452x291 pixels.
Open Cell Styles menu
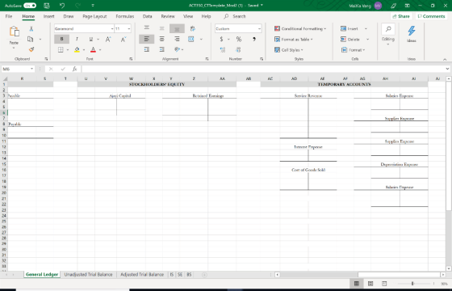[289, 50]
